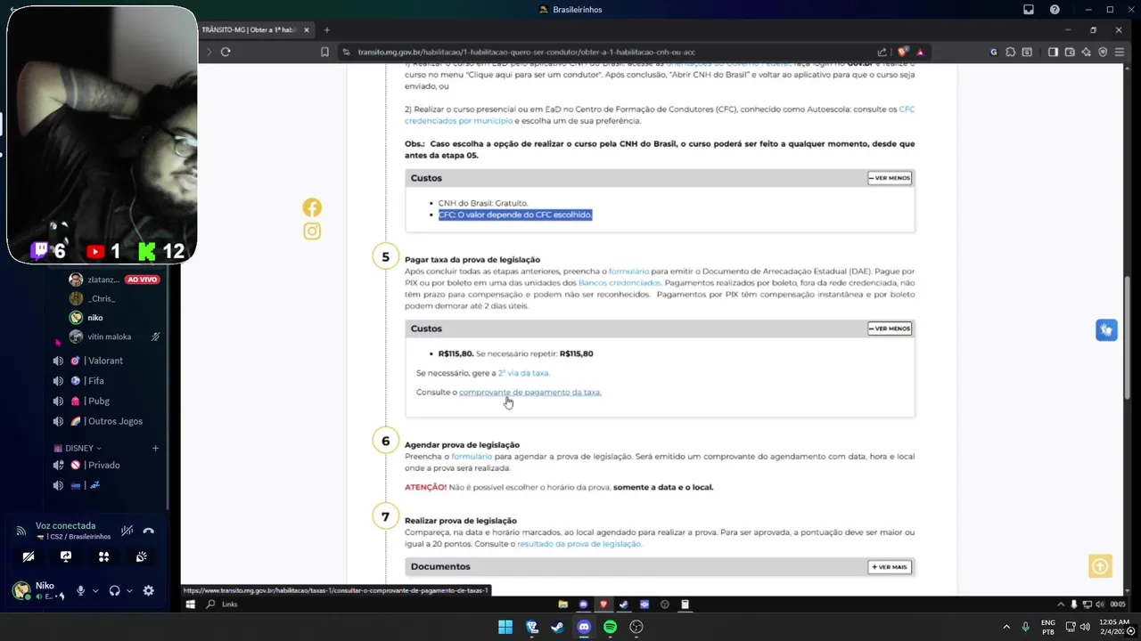Open a new browser tab

click(x=327, y=29)
